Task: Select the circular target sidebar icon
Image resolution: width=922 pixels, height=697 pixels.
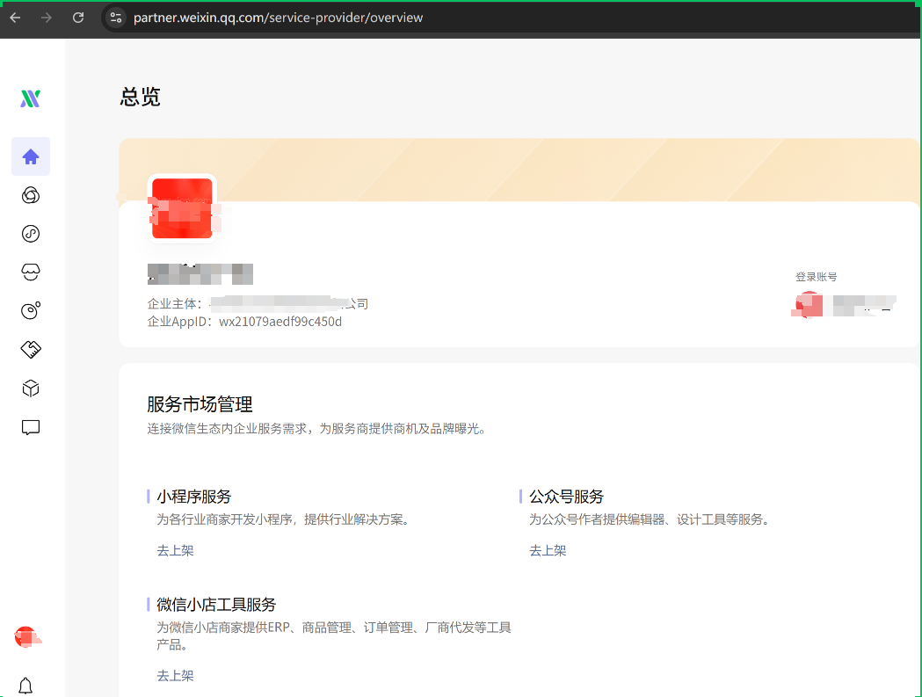Action: click(x=31, y=310)
